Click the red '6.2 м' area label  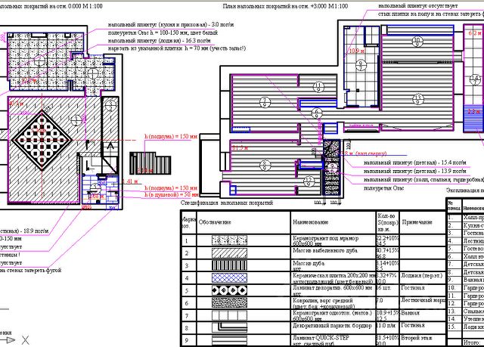[x=475, y=33]
